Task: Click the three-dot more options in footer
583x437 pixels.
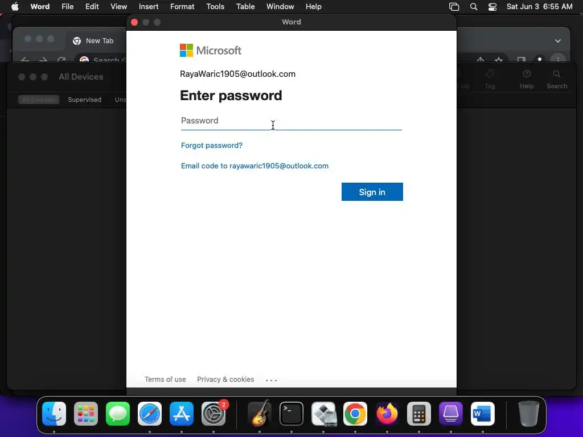Action: (272, 380)
